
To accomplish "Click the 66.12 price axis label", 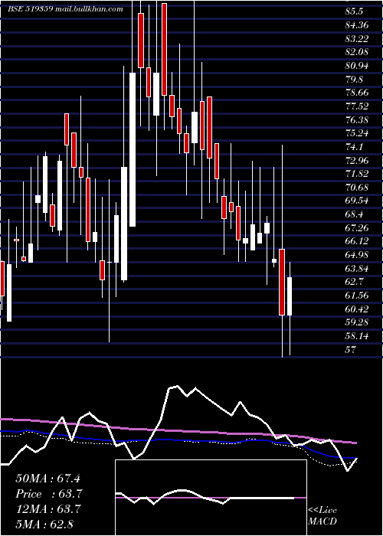I will [x=357, y=241].
